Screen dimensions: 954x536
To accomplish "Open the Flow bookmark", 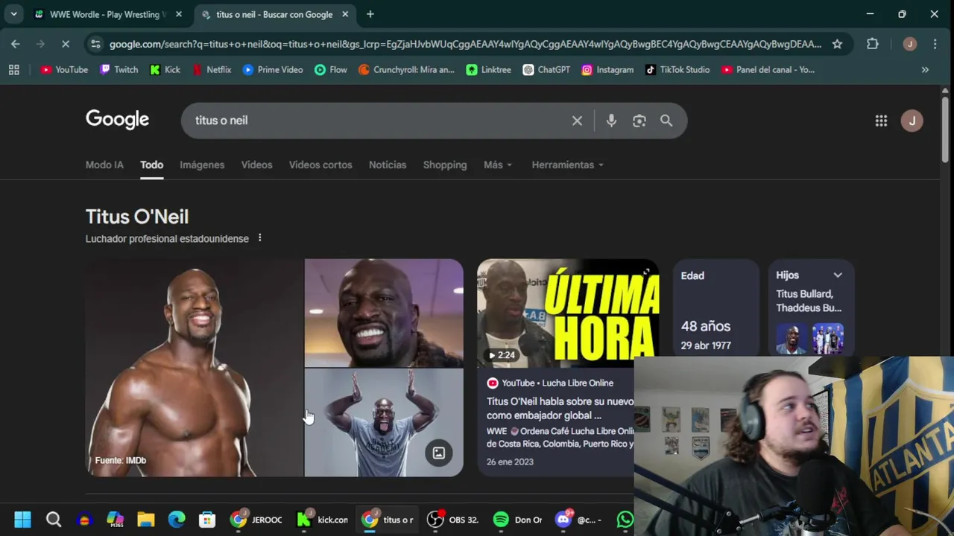I will pos(330,69).
